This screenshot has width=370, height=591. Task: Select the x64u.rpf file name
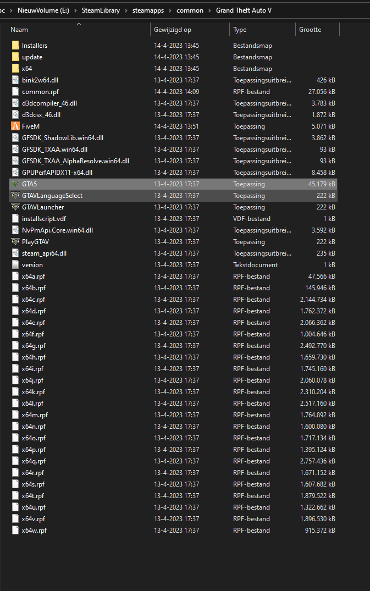click(x=34, y=507)
